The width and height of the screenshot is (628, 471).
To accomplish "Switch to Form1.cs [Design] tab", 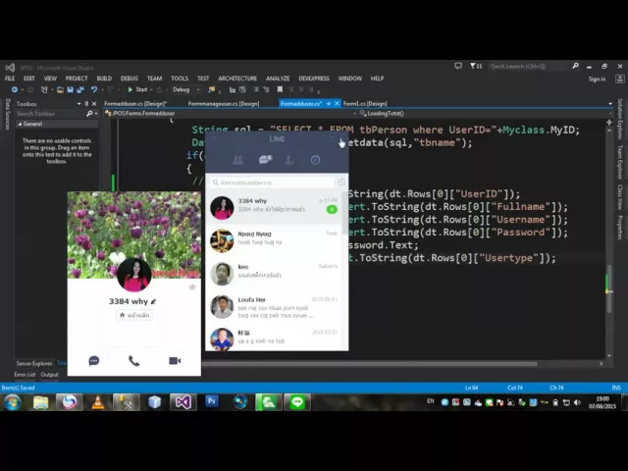I will [x=365, y=104].
